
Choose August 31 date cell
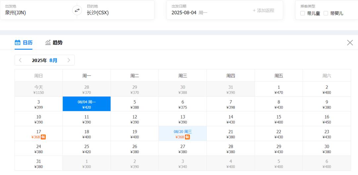[x=38, y=163]
